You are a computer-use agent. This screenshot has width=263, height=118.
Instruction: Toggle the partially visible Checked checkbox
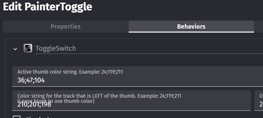coord(17,117)
